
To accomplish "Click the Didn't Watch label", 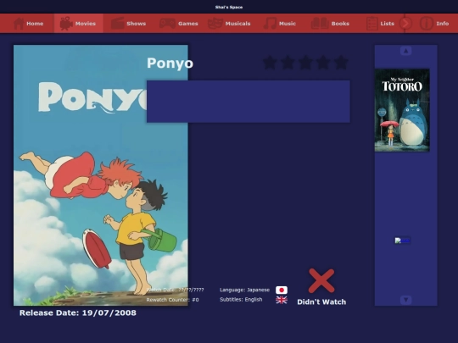I will [x=321, y=302].
